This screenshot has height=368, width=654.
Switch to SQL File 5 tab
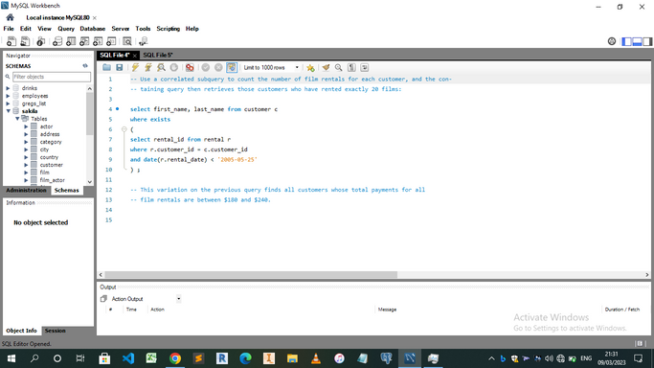click(x=158, y=55)
